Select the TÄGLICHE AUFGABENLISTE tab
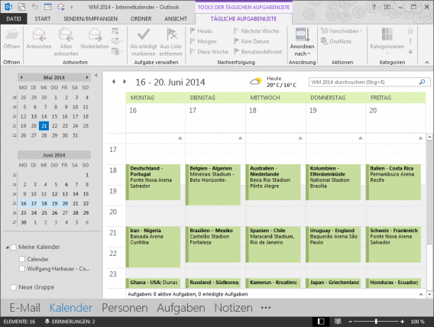Screen dimensions: 434x327 (x=244, y=18)
